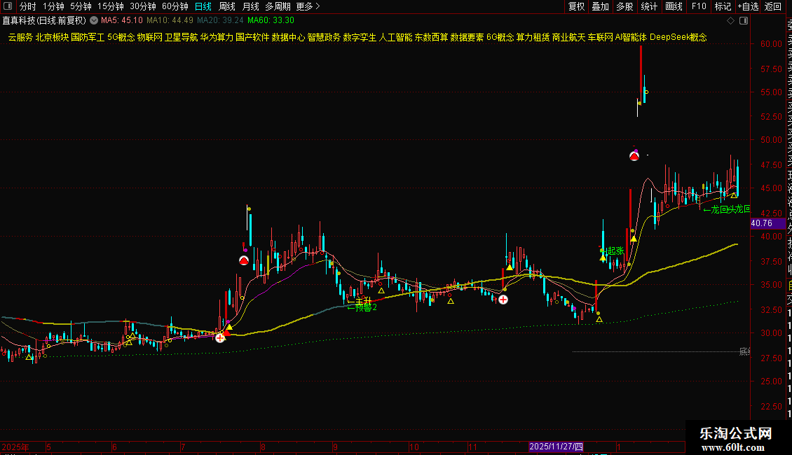Toggle the right side panel icon
This screenshot has height=455, width=792.
coord(744,21)
